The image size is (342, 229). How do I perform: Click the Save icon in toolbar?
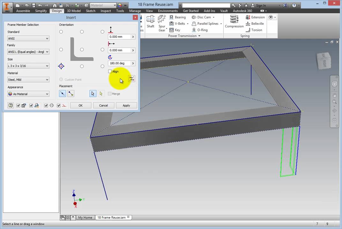pyautogui.click(x=33, y=5)
